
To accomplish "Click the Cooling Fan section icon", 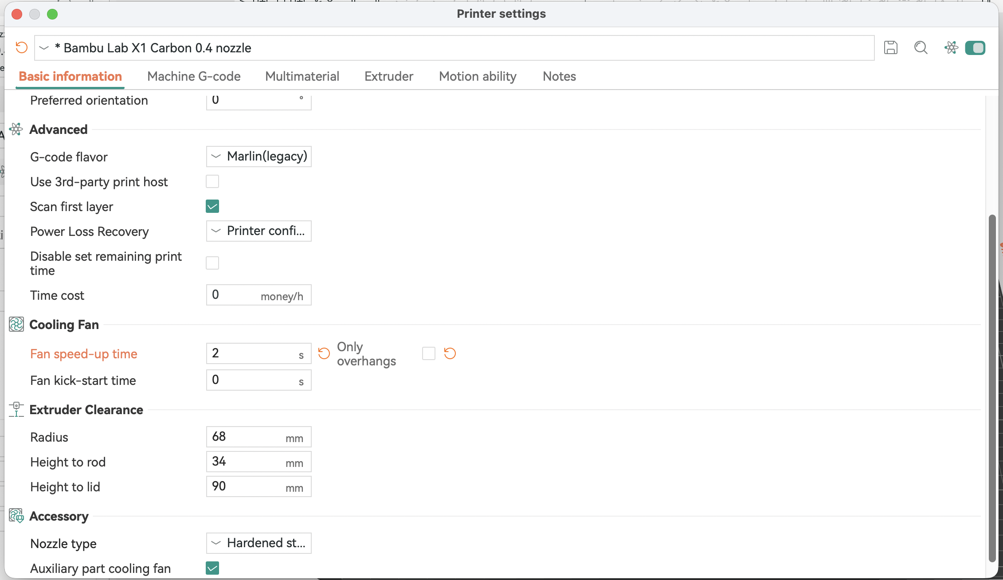I will pyautogui.click(x=16, y=325).
